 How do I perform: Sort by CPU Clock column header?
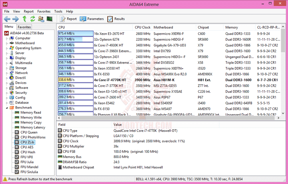coord(142,27)
